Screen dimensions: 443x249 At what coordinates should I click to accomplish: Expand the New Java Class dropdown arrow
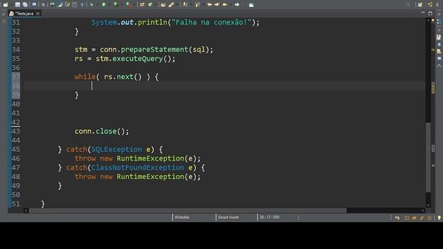click(x=156, y=5)
